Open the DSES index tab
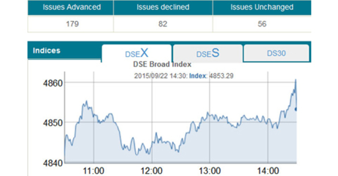Viewport: 338px width, 176px height. pyautogui.click(x=208, y=53)
